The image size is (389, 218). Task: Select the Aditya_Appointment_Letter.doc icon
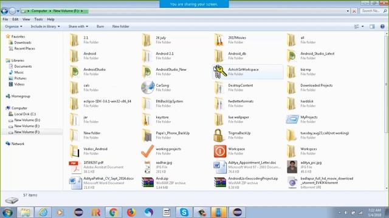[220, 167]
